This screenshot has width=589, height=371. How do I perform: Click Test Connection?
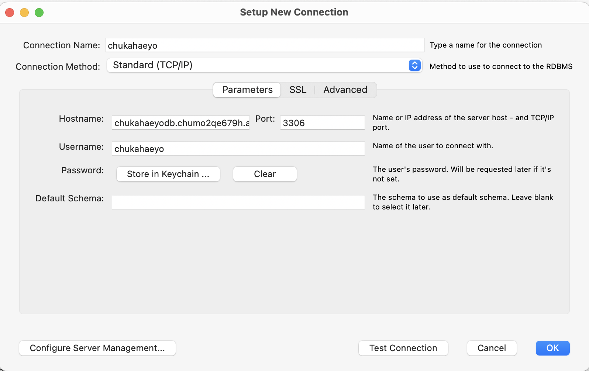[x=403, y=348]
